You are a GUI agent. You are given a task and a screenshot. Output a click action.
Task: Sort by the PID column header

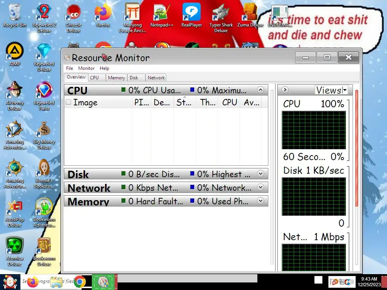141,102
